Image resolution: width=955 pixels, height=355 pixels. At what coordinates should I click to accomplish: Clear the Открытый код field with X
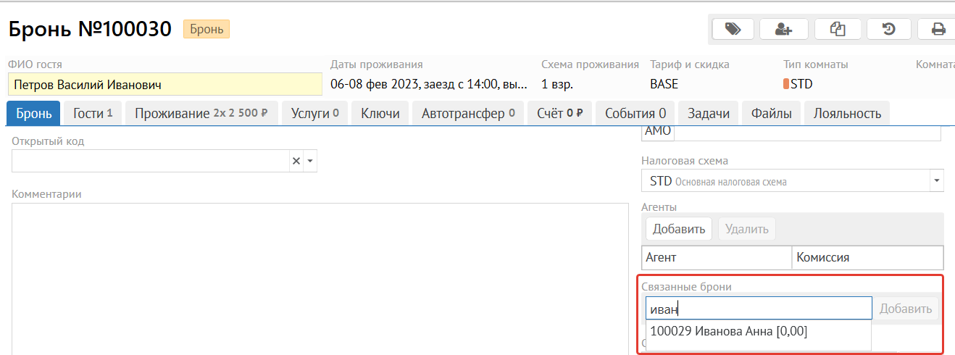(296, 161)
